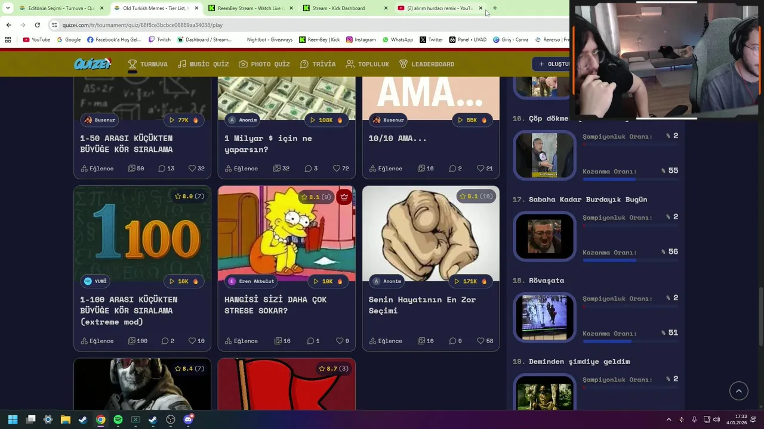Click the 8.0 star rating on the 1-100 card
Viewport: 764px width, 429px height.
189,196
